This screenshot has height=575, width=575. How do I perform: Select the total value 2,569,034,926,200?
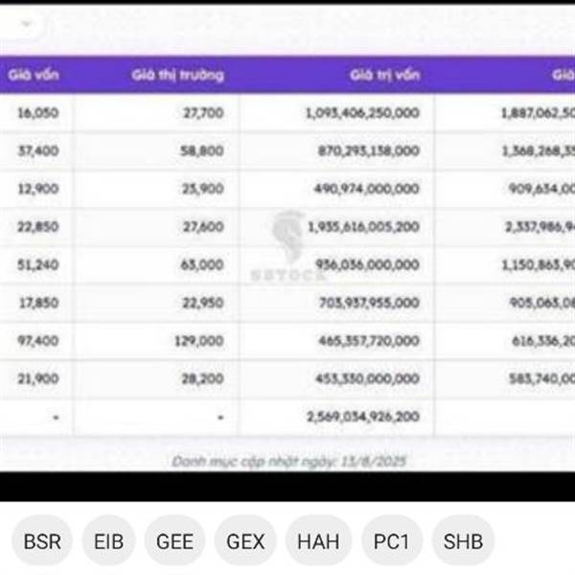pos(363,417)
